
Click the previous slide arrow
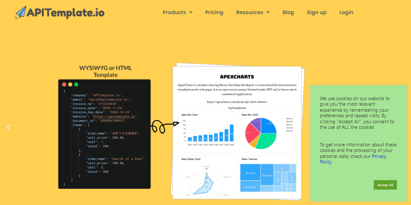(9, 128)
